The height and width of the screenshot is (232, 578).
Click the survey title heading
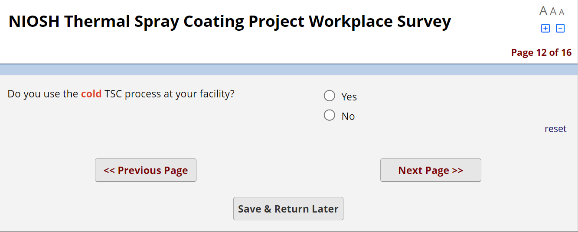coord(230,21)
